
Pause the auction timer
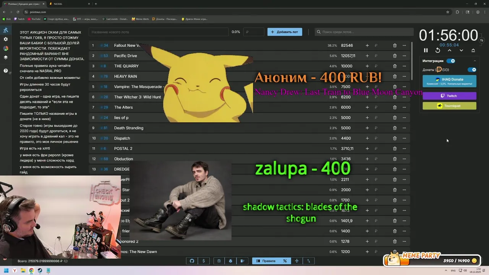(x=426, y=50)
